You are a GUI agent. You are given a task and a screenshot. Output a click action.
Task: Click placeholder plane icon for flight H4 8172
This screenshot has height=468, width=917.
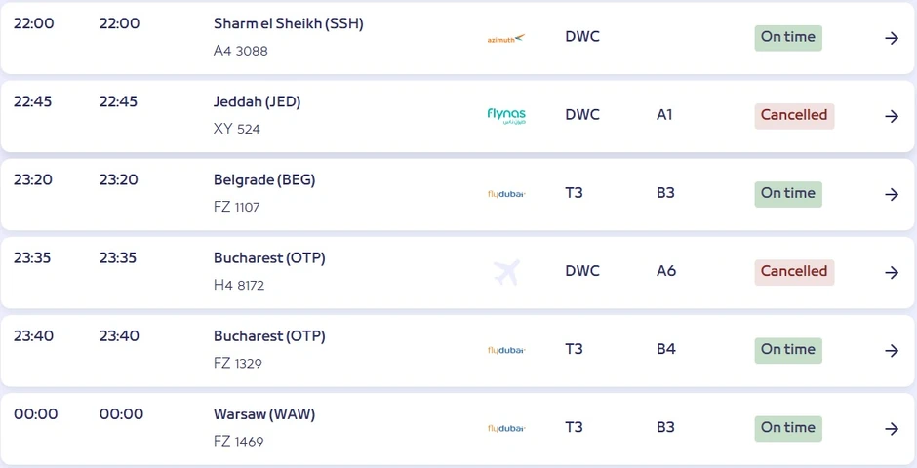(505, 272)
